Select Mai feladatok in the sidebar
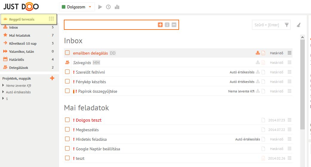Screen dimensions: 311x167 [20, 35]
